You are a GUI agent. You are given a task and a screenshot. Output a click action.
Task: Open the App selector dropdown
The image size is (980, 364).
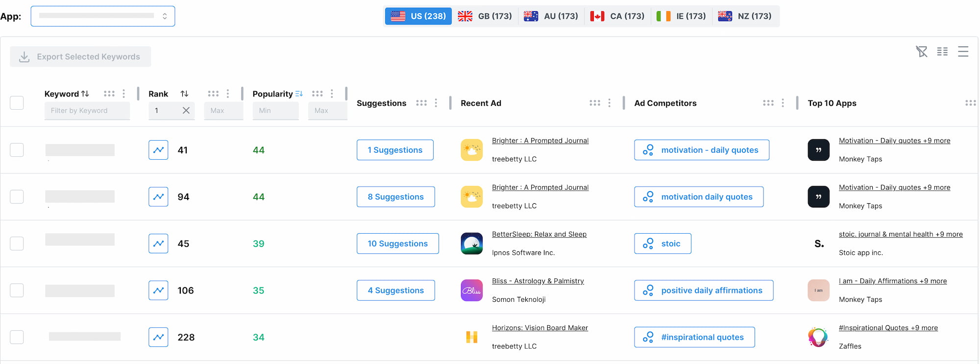point(103,16)
